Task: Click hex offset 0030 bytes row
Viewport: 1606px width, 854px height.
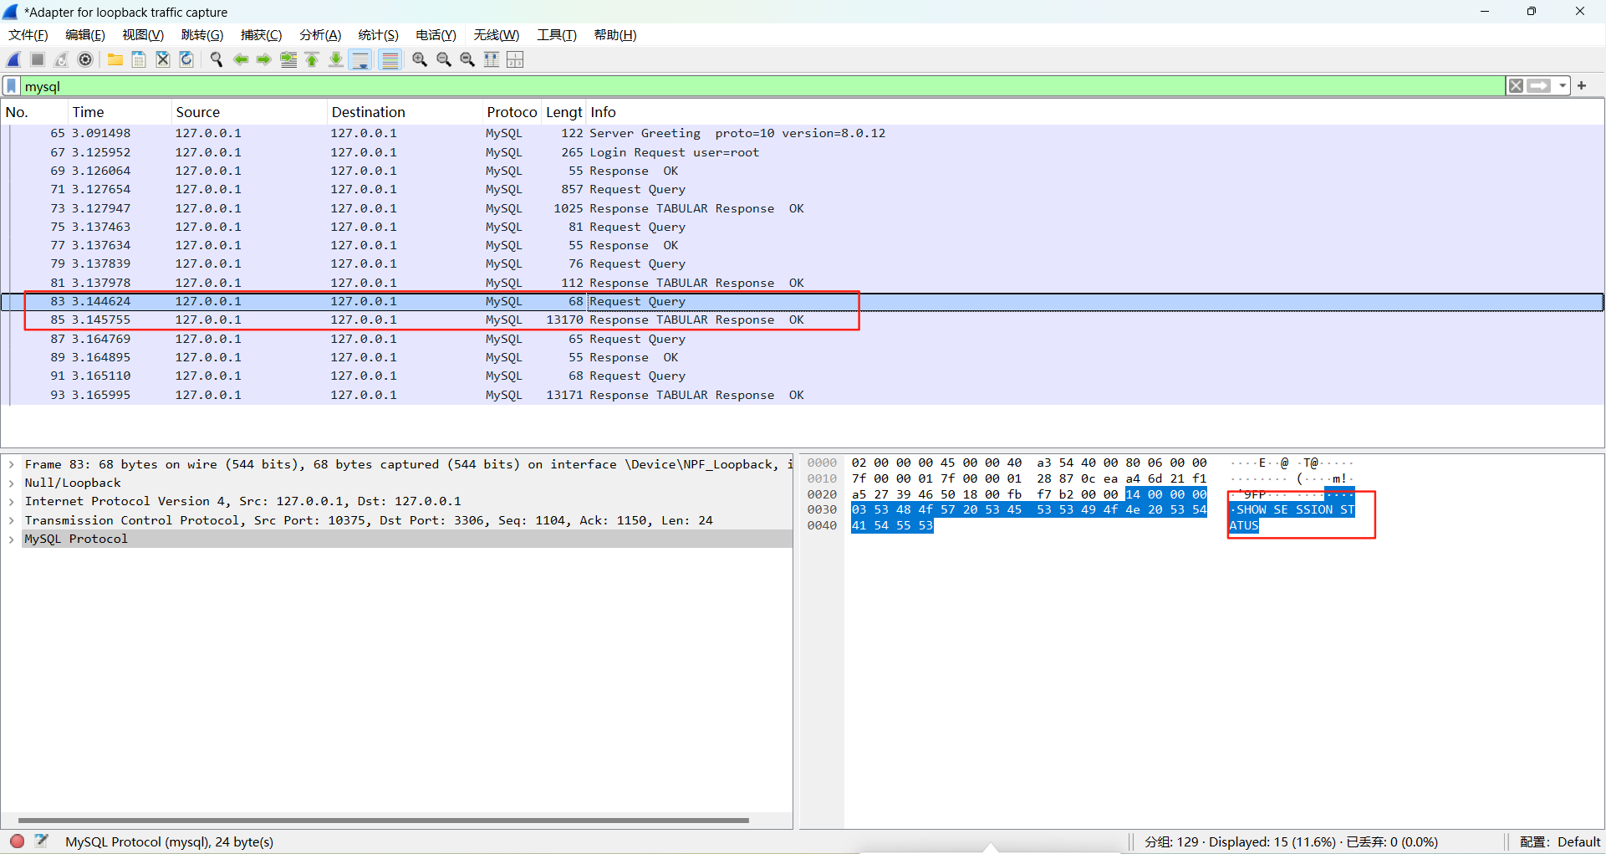Action: [1028, 509]
